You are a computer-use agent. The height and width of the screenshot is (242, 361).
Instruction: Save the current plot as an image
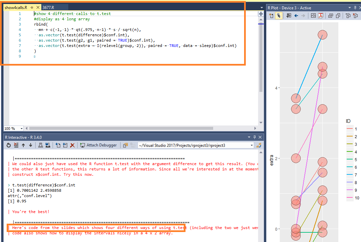click(313, 15)
